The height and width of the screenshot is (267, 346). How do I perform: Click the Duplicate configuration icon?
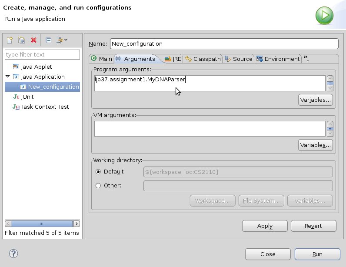(21, 40)
